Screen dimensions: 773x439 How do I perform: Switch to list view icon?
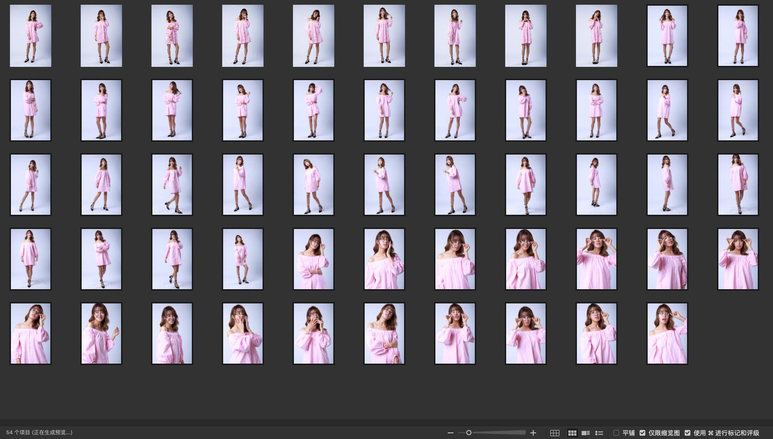click(x=599, y=433)
